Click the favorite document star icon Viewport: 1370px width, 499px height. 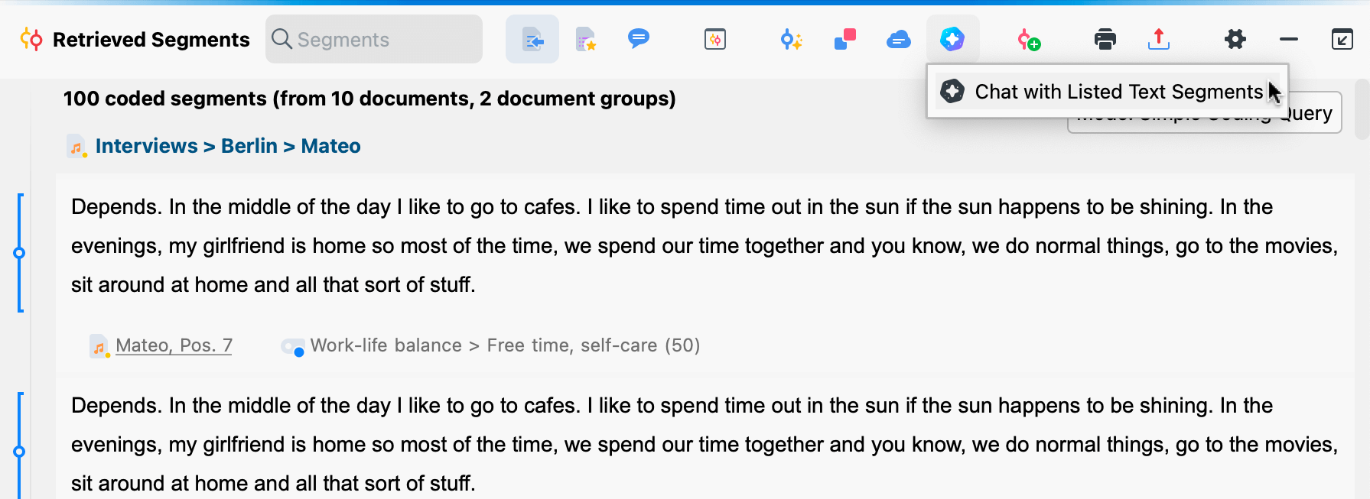(x=586, y=39)
